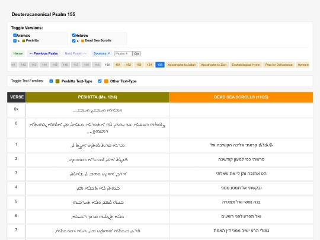
Task: Jump to Psalm 154
Action: 149,65
